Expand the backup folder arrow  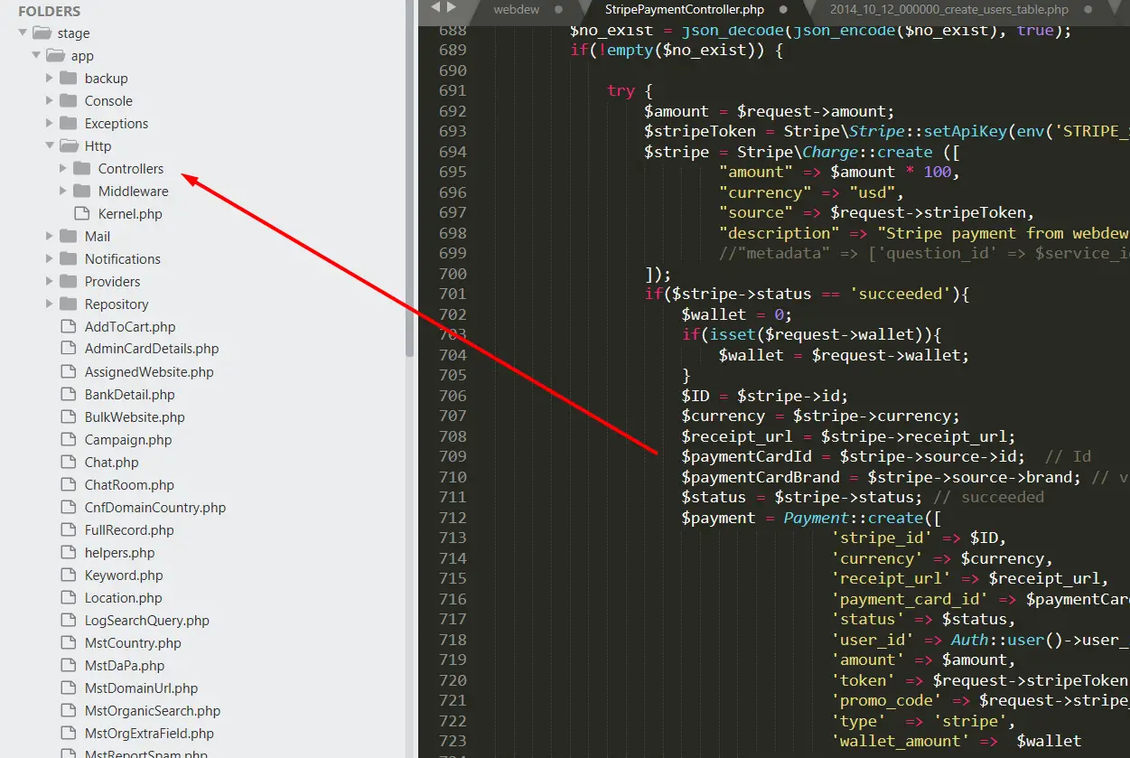point(50,79)
